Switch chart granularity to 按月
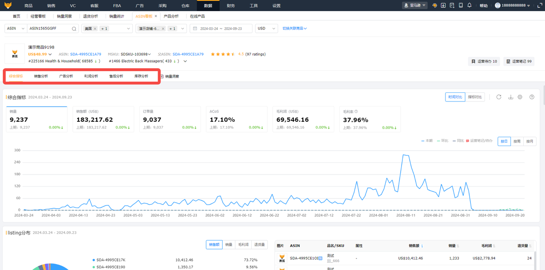545x270 pixels. point(530,141)
